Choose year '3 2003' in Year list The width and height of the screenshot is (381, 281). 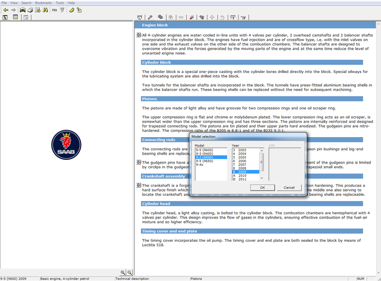click(x=246, y=150)
